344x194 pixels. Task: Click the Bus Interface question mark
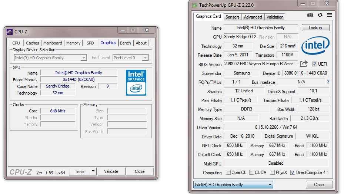coord(328,82)
